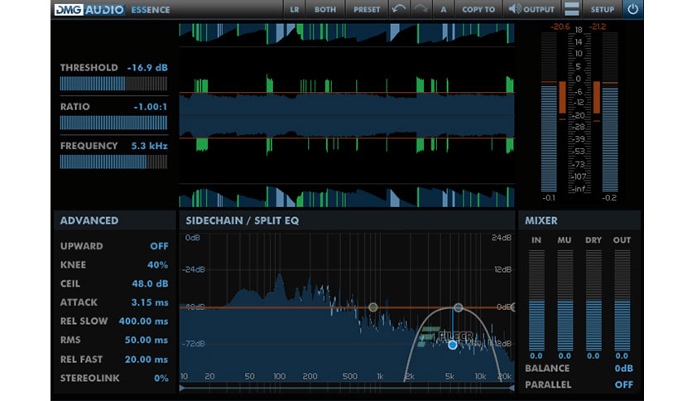Select the green EQ band node

[x=372, y=307]
